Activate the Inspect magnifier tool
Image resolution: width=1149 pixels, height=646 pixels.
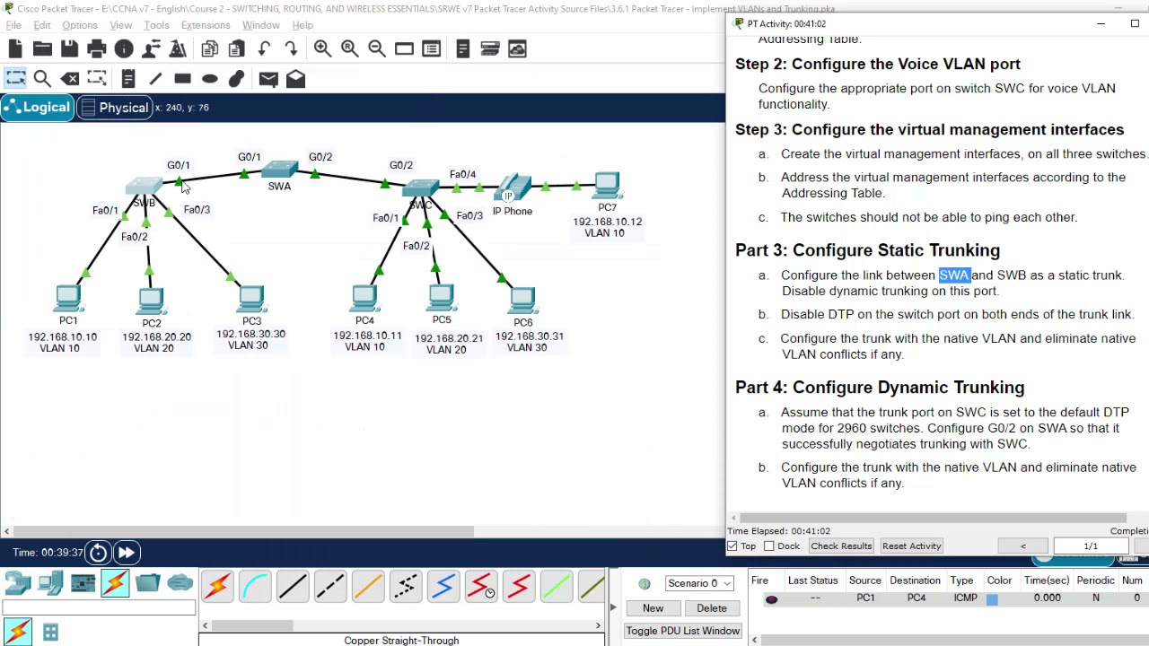click(42, 79)
